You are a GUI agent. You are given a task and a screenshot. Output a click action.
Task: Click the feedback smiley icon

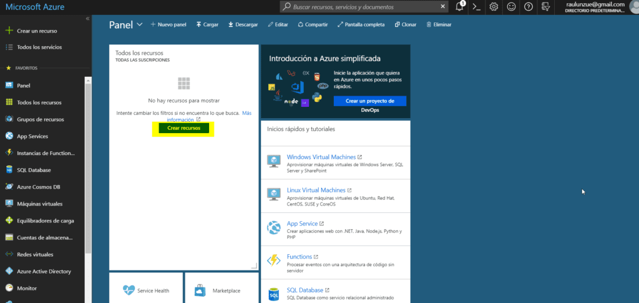[511, 6]
